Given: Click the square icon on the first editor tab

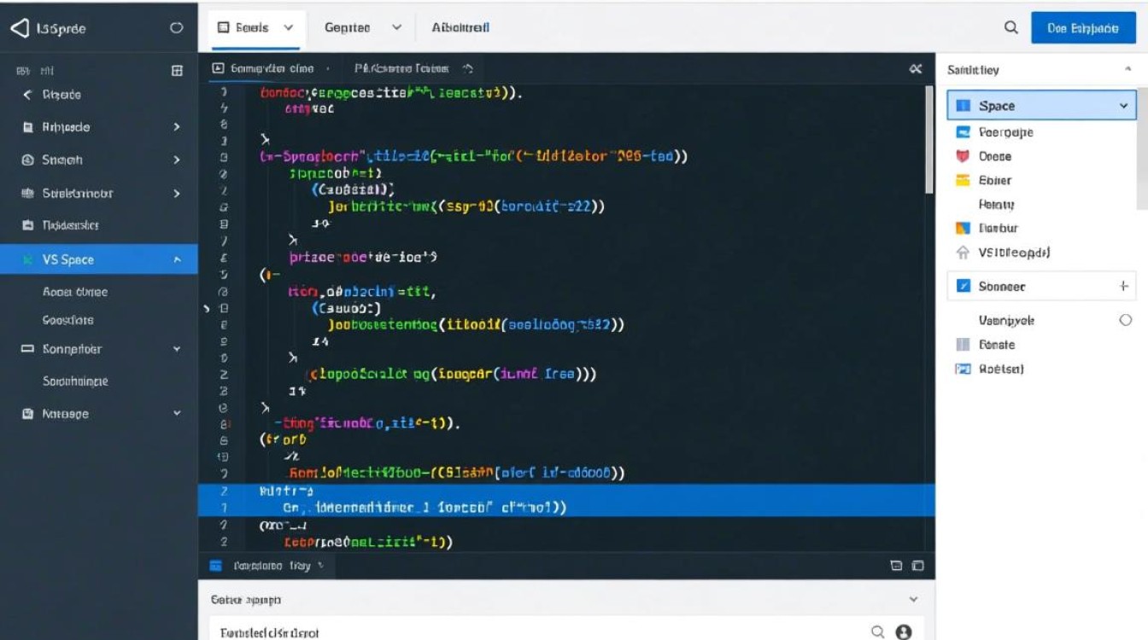Looking at the screenshot, I should [x=218, y=68].
